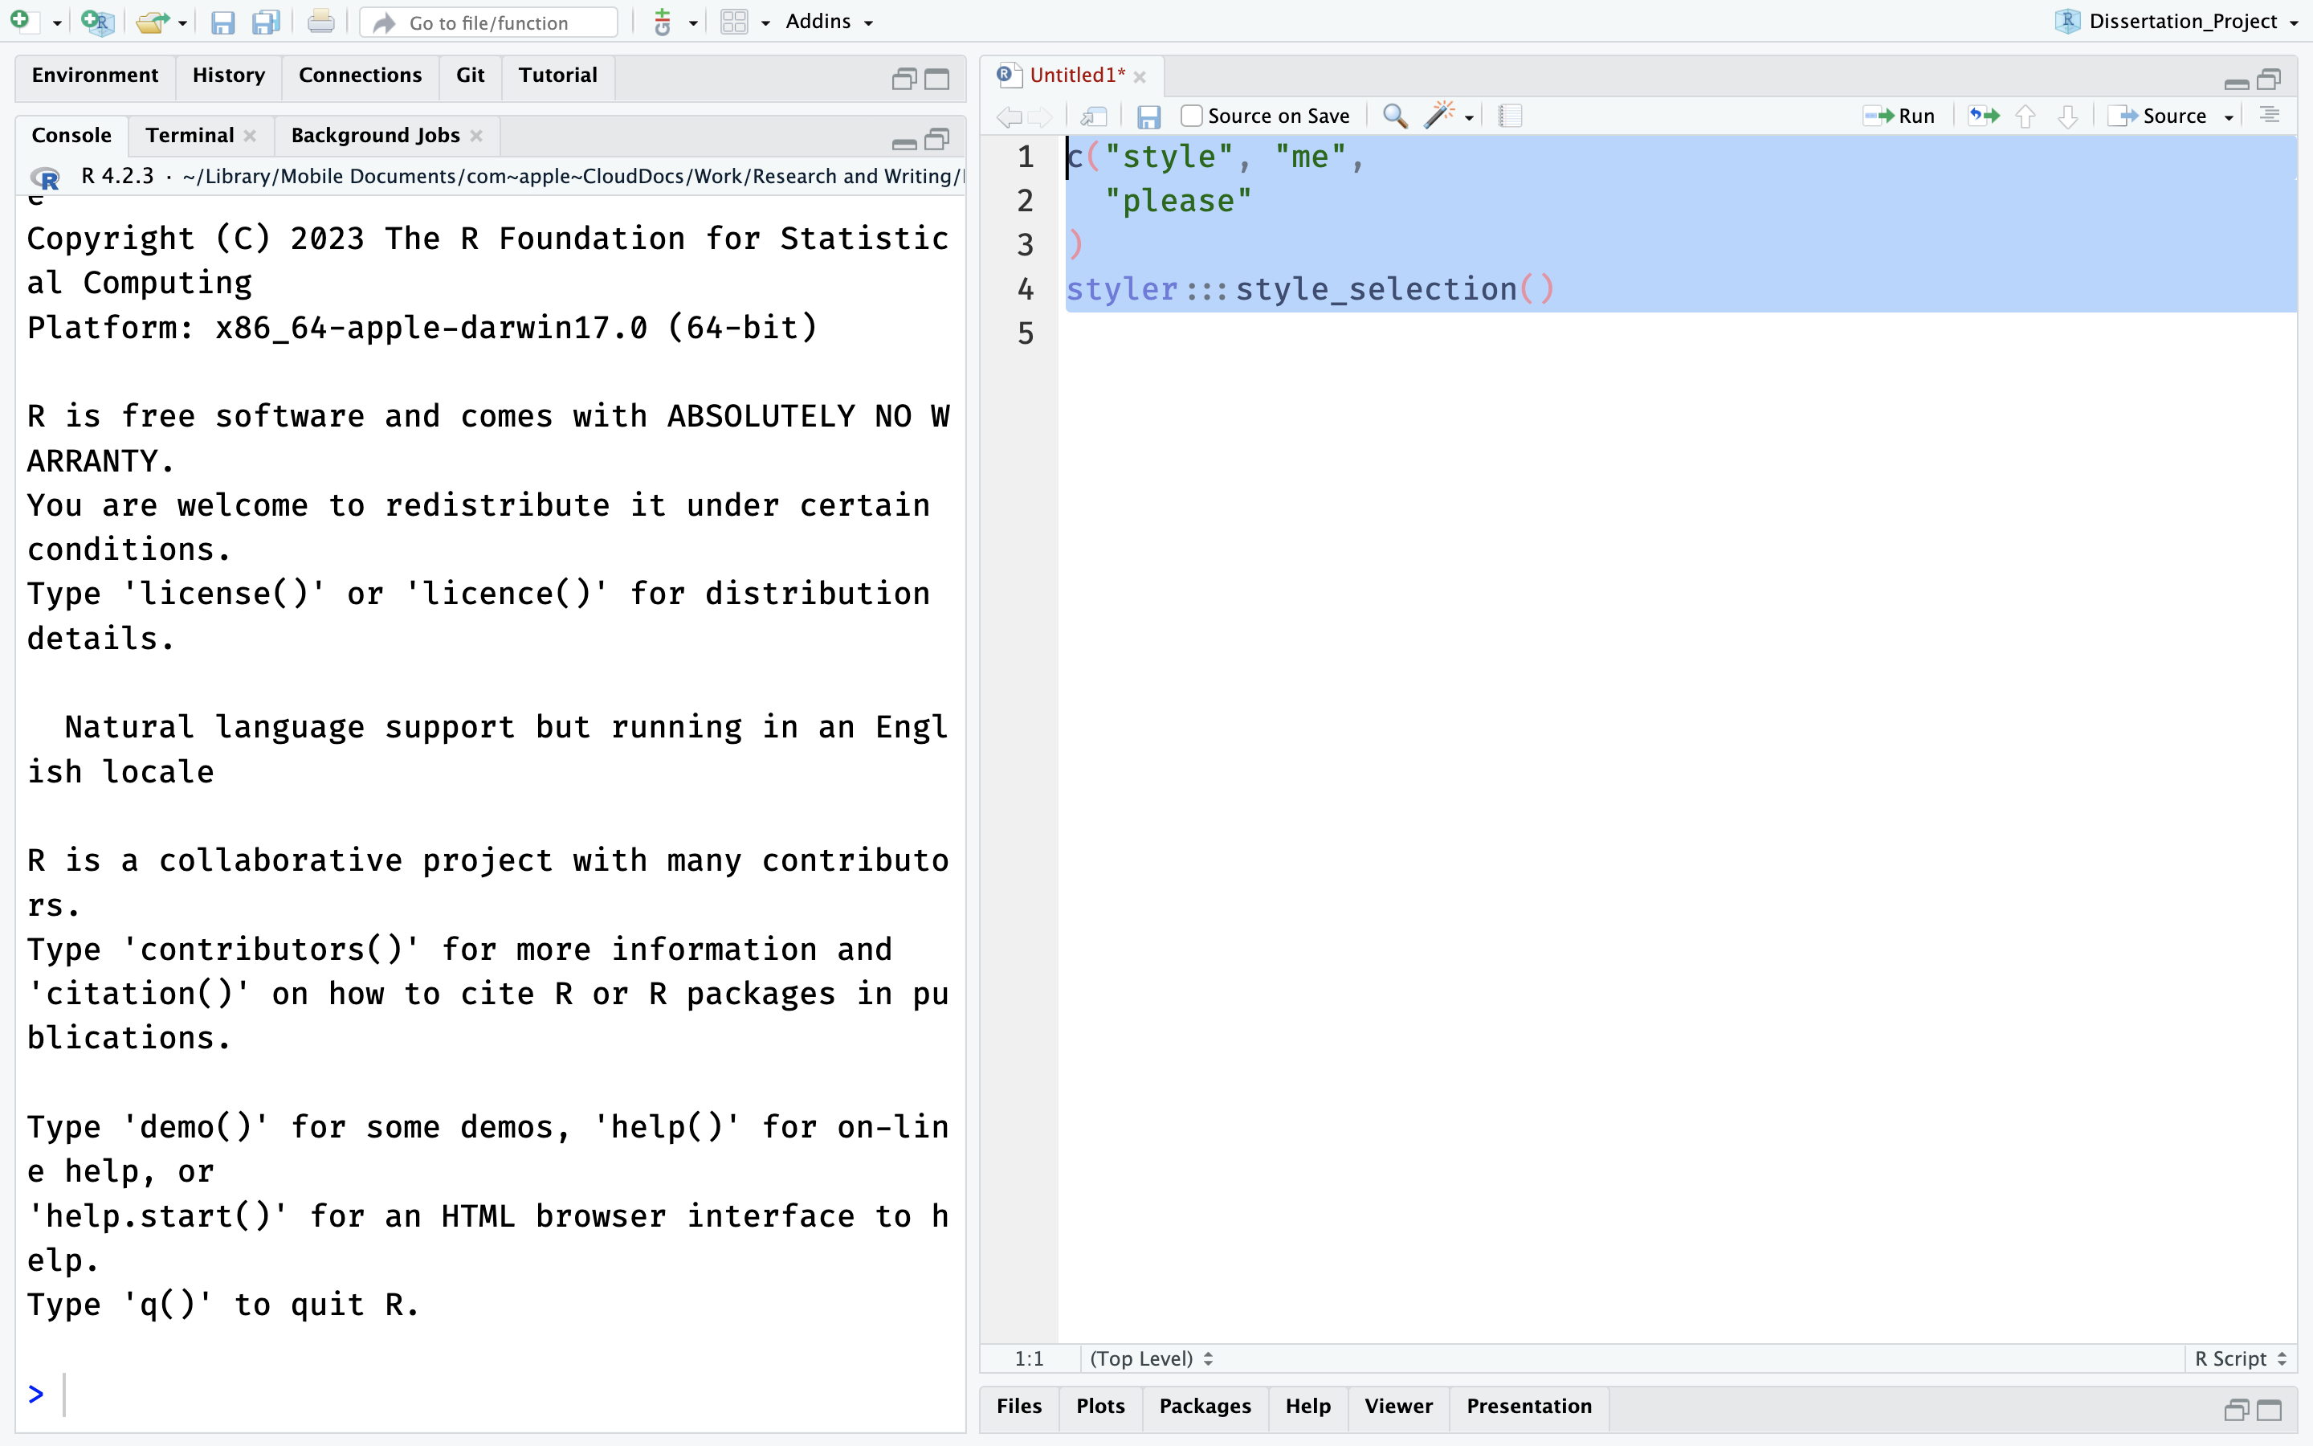Save the current script using the editor save icon
The height and width of the screenshot is (1446, 2313).
(1148, 115)
